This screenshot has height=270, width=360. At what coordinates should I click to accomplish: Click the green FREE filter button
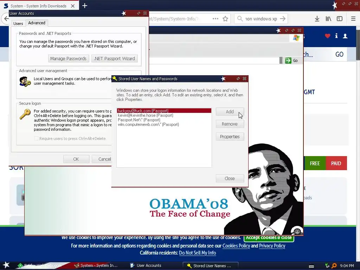[315, 163]
